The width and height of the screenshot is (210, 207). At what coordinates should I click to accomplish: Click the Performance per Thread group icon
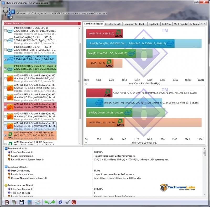pos(6,185)
